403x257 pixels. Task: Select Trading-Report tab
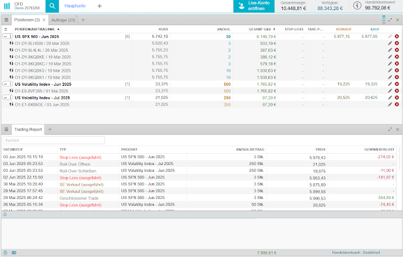tap(28, 129)
